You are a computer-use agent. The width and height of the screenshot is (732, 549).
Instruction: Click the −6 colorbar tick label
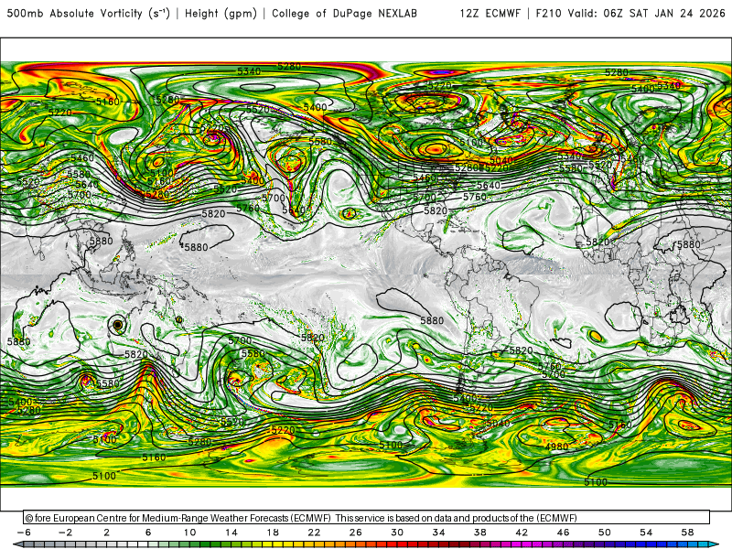[x=24, y=533]
